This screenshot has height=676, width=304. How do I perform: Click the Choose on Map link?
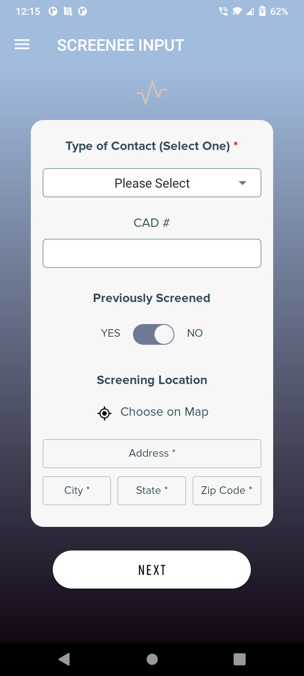click(164, 412)
